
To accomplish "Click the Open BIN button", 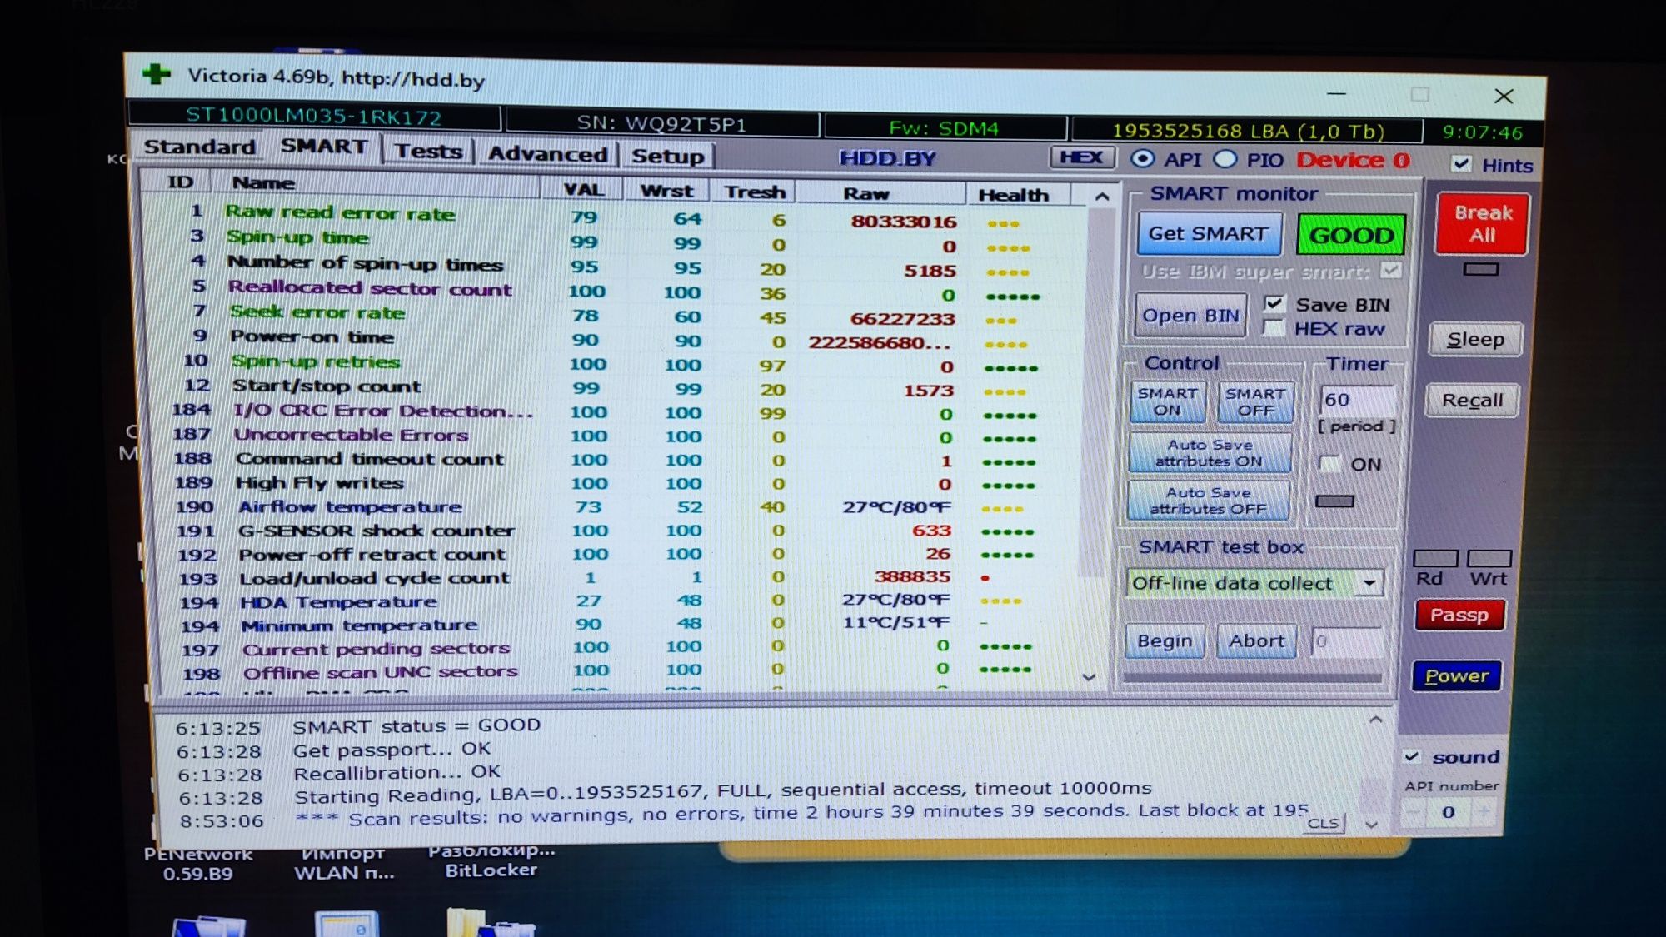I will (x=1190, y=316).
